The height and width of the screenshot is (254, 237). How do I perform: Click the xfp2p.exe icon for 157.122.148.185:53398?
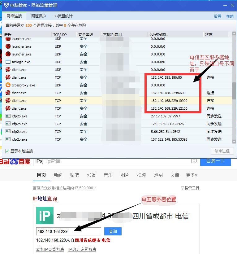[8, 139]
